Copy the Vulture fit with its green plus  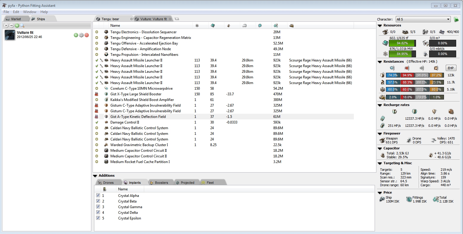coord(76,35)
